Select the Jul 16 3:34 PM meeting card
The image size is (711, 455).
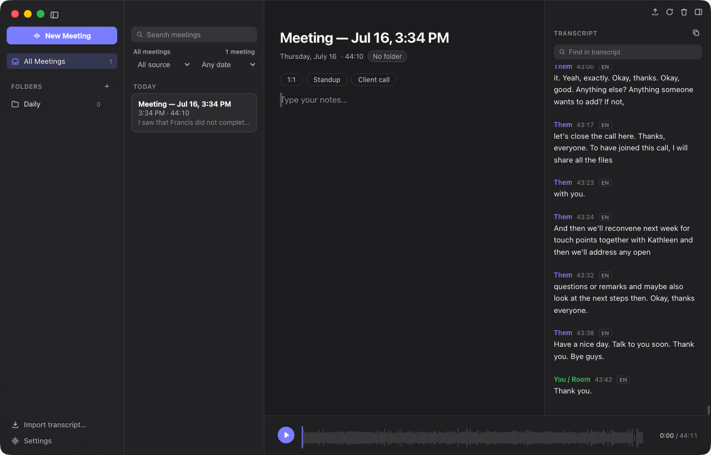(194, 113)
